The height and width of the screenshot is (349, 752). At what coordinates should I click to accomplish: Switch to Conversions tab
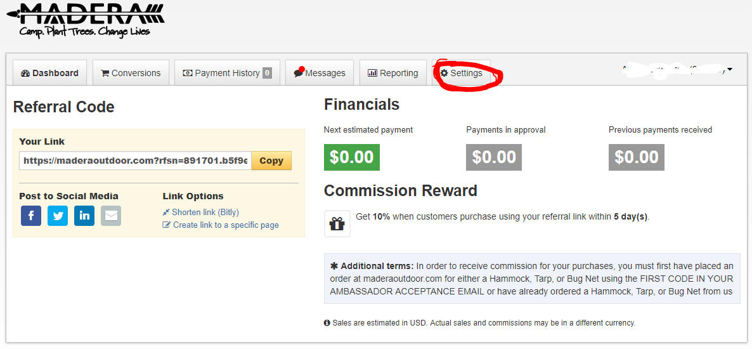pos(131,73)
